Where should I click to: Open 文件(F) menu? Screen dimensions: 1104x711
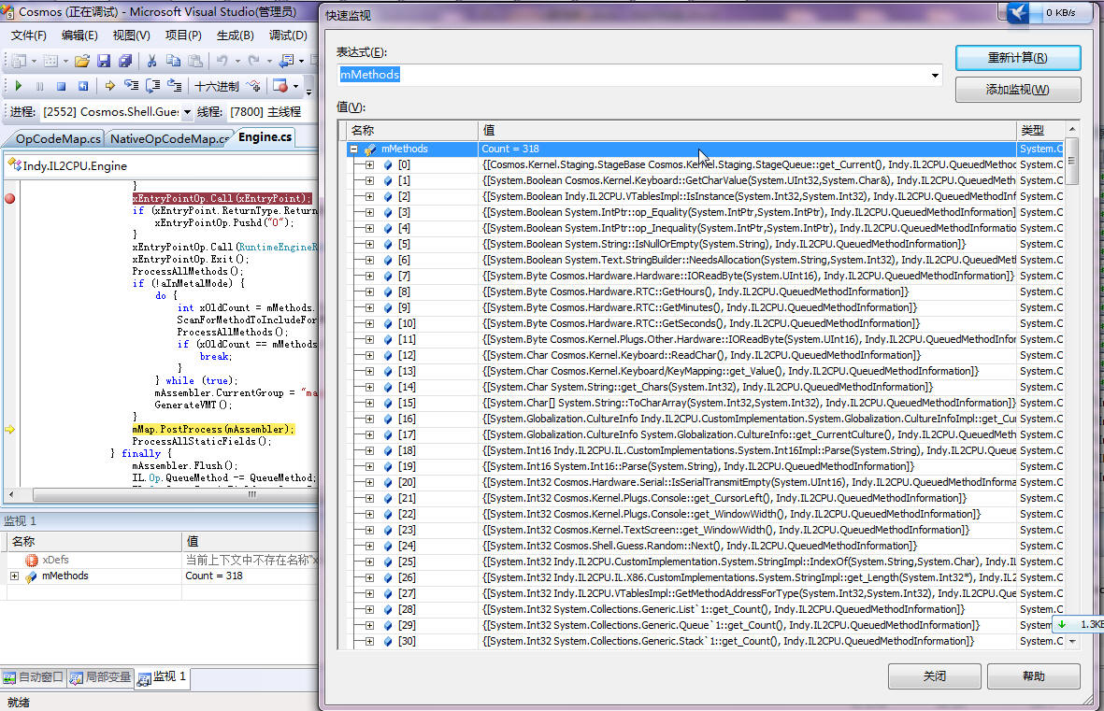click(x=29, y=36)
